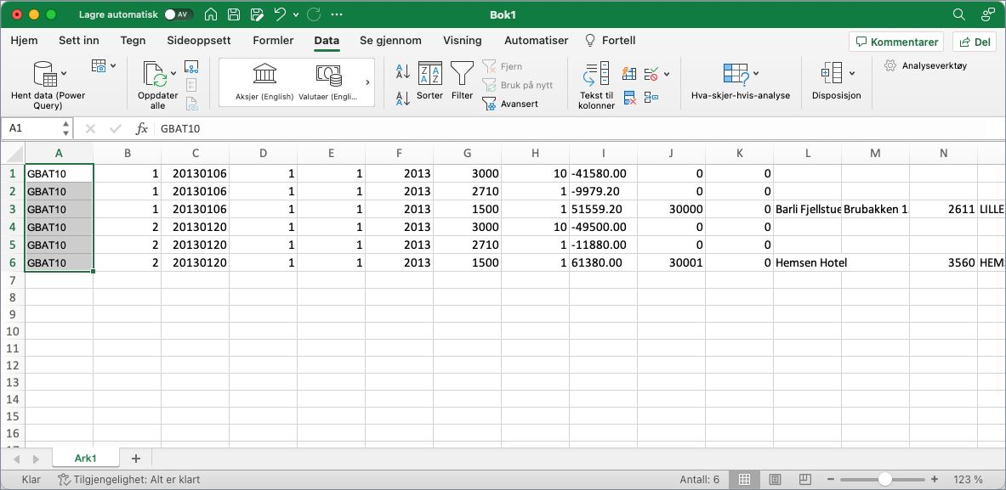Click the insert function fx icon
Image resolution: width=1006 pixels, height=490 pixels.
142,129
